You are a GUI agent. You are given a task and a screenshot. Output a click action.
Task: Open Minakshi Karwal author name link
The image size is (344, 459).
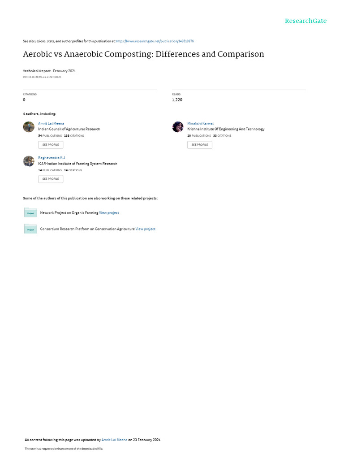point(200,124)
